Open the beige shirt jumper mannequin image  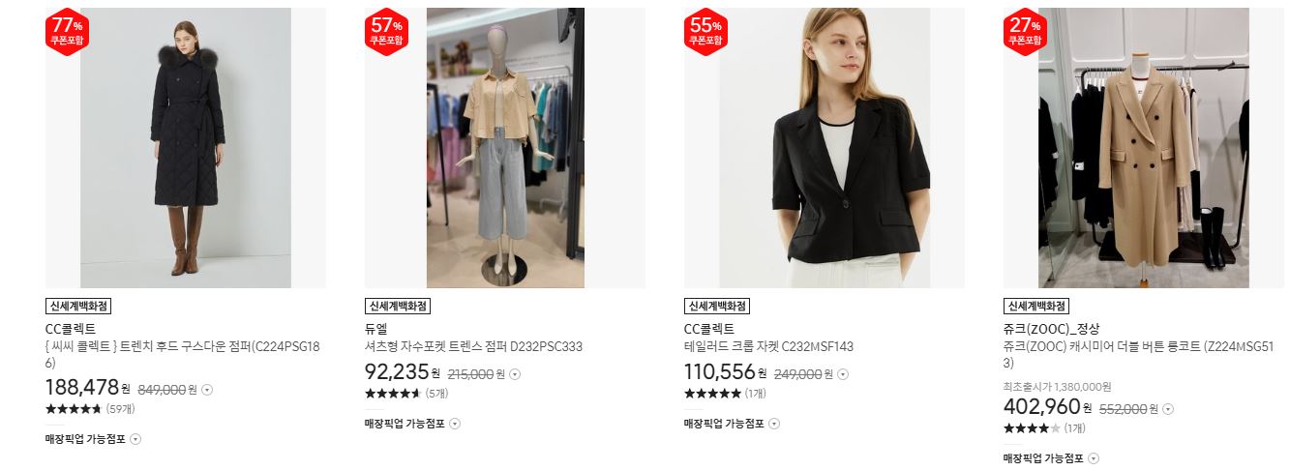point(505,148)
